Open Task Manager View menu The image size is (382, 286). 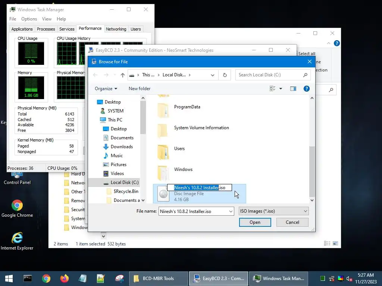47,19
